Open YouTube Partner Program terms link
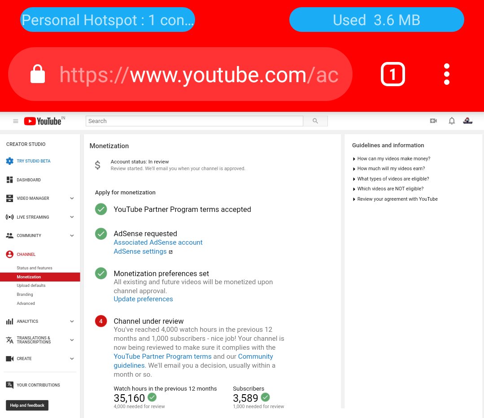This screenshot has height=418, width=484. point(163,356)
